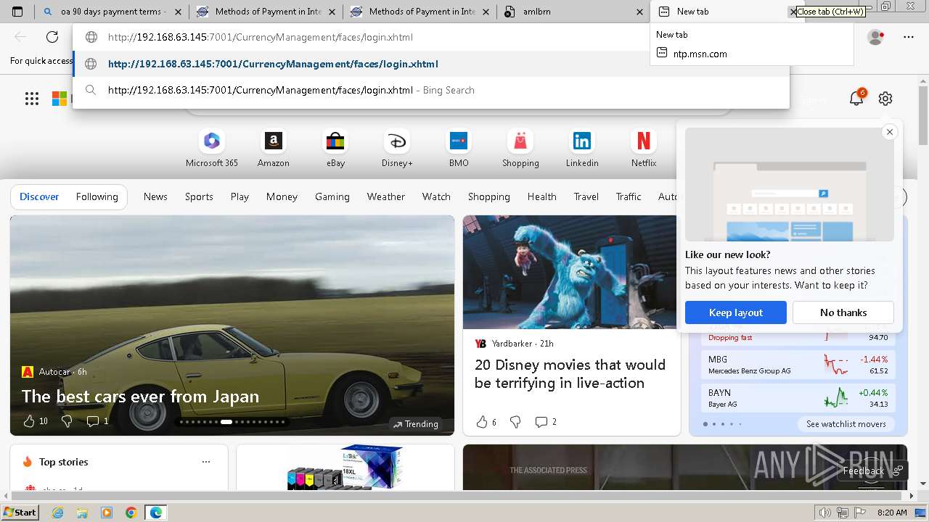Viewport: 929px width, 522px height.
Task: Open the Play category
Action: [x=240, y=196]
